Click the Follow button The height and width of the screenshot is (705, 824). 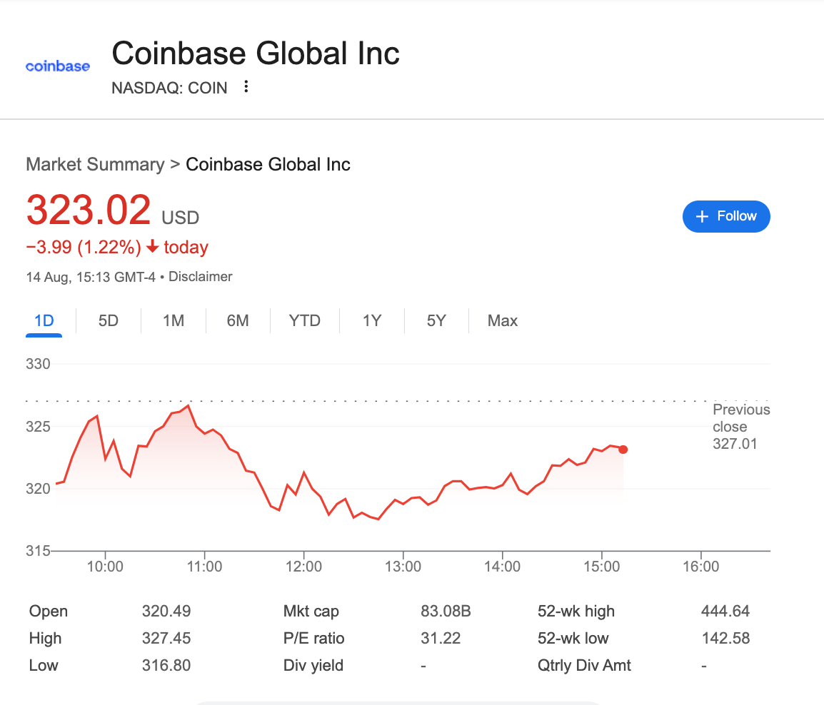726,216
